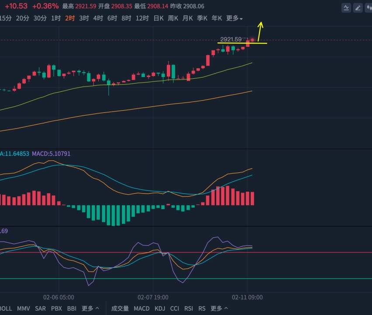
Task: Show the monthly 月K chart
Action: [x=187, y=18]
